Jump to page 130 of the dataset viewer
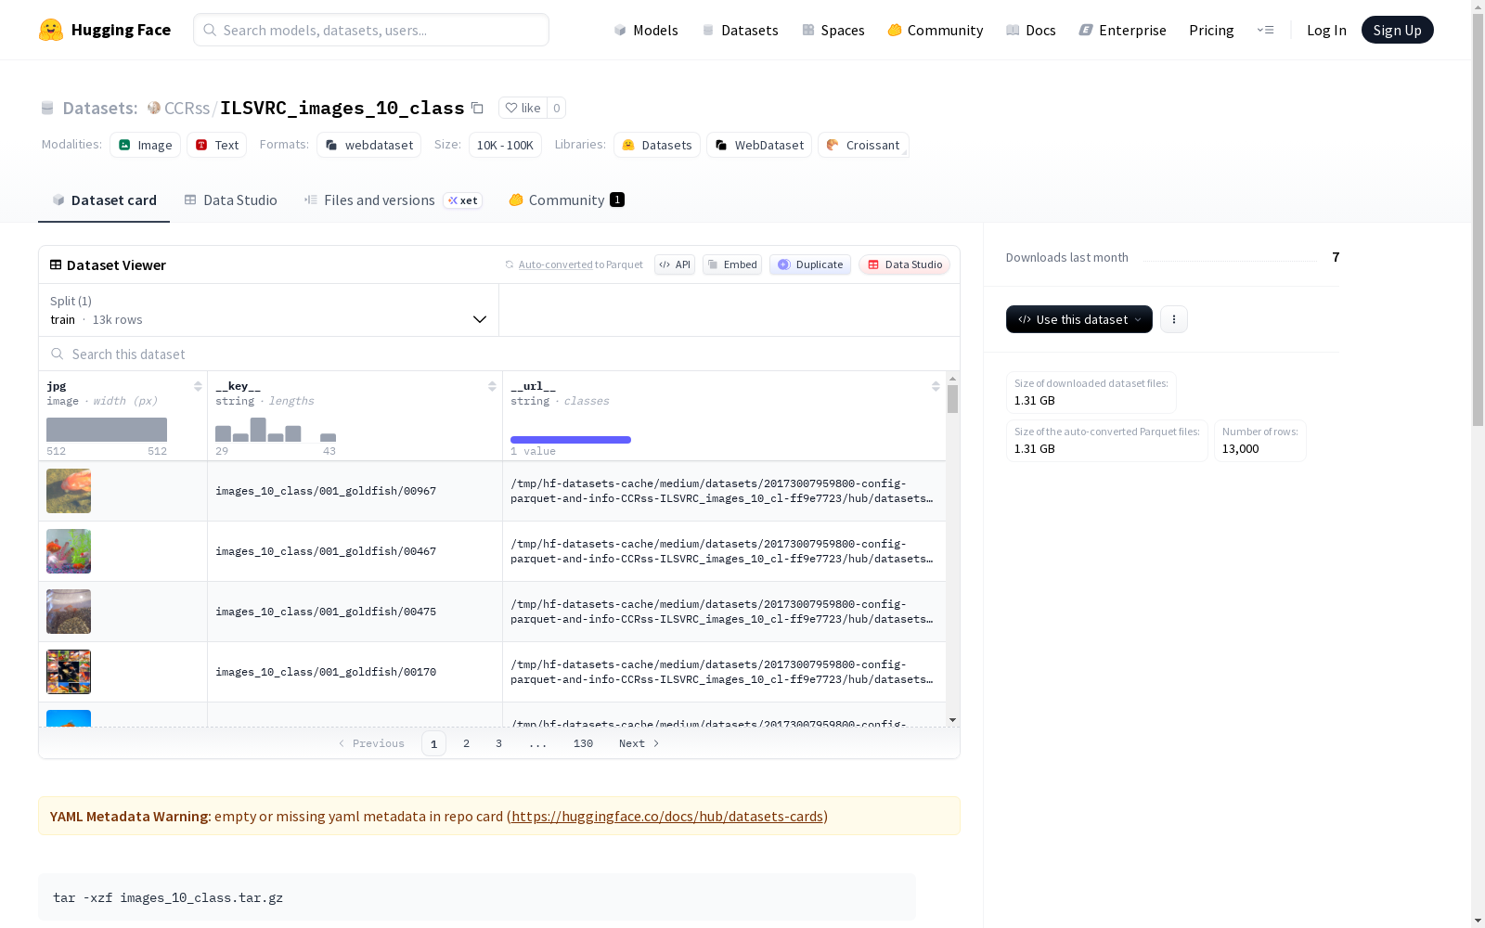Viewport: 1485px width, 928px height. pos(583,743)
